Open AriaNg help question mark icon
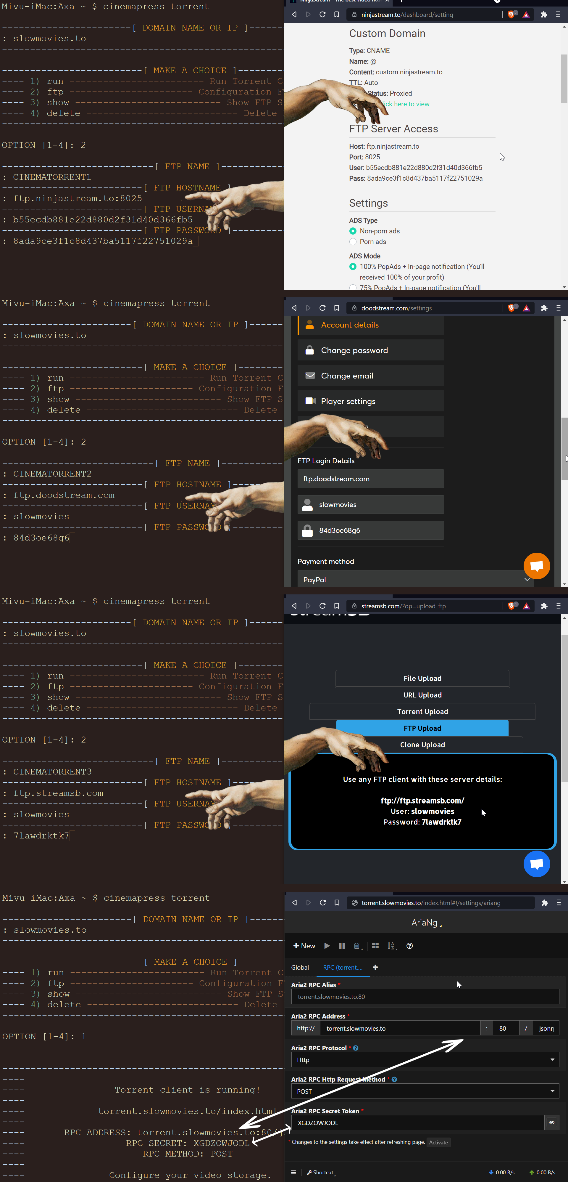 [x=410, y=946]
